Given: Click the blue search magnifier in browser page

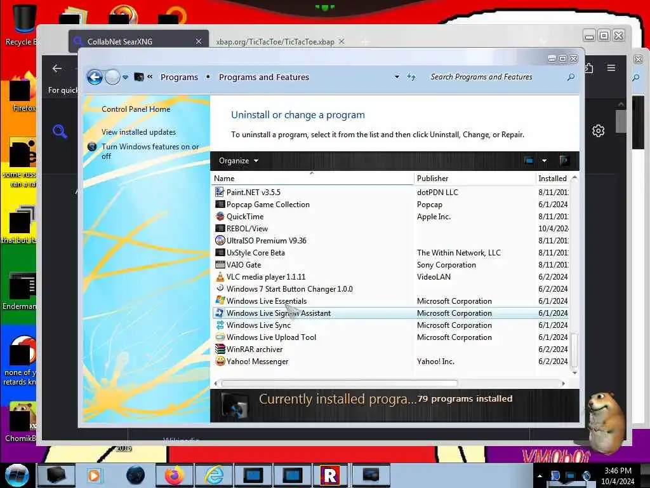Looking at the screenshot, I should click(x=60, y=132).
